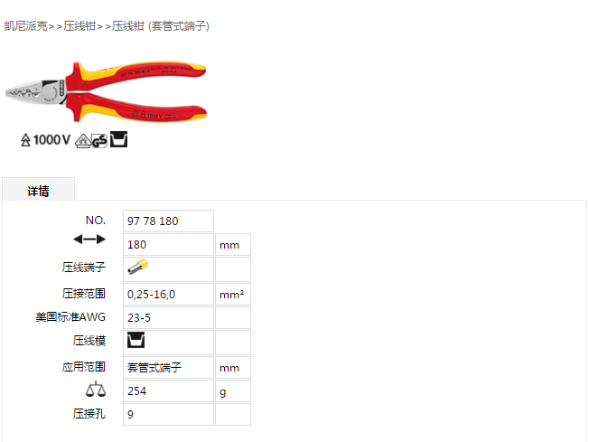Click the black crimp profile icon beside GS mark

click(118, 139)
